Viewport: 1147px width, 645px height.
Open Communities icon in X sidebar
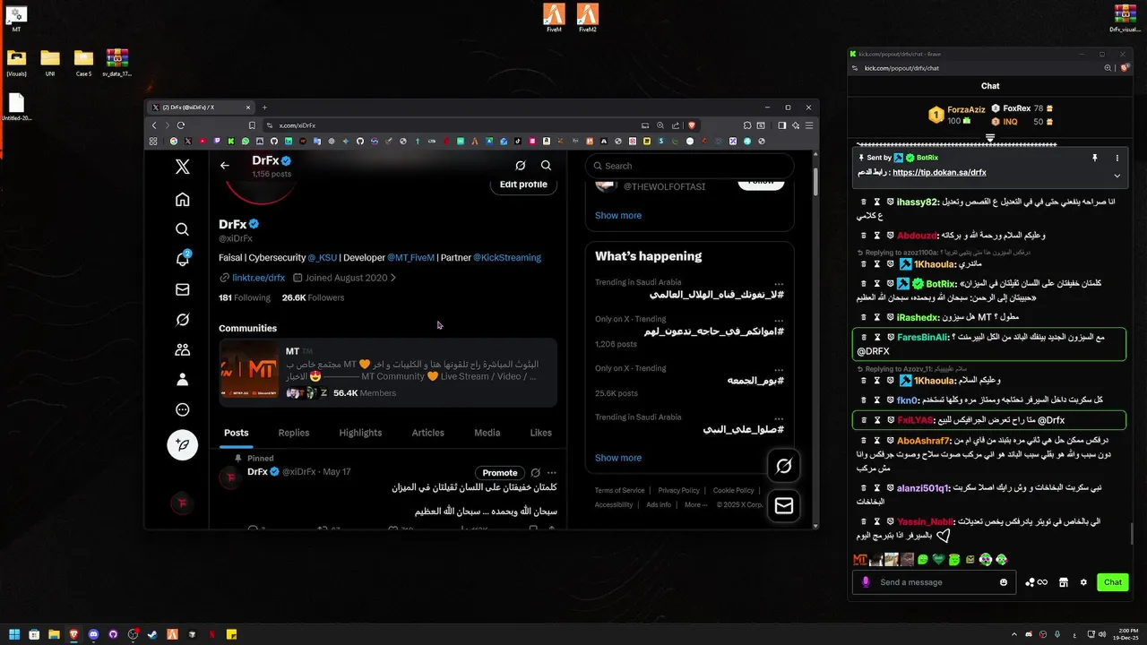pos(183,349)
